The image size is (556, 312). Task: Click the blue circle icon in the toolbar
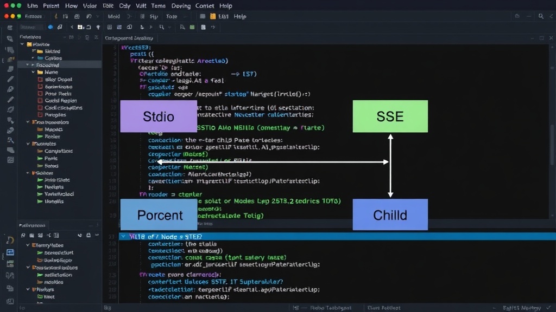pos(50,27)
